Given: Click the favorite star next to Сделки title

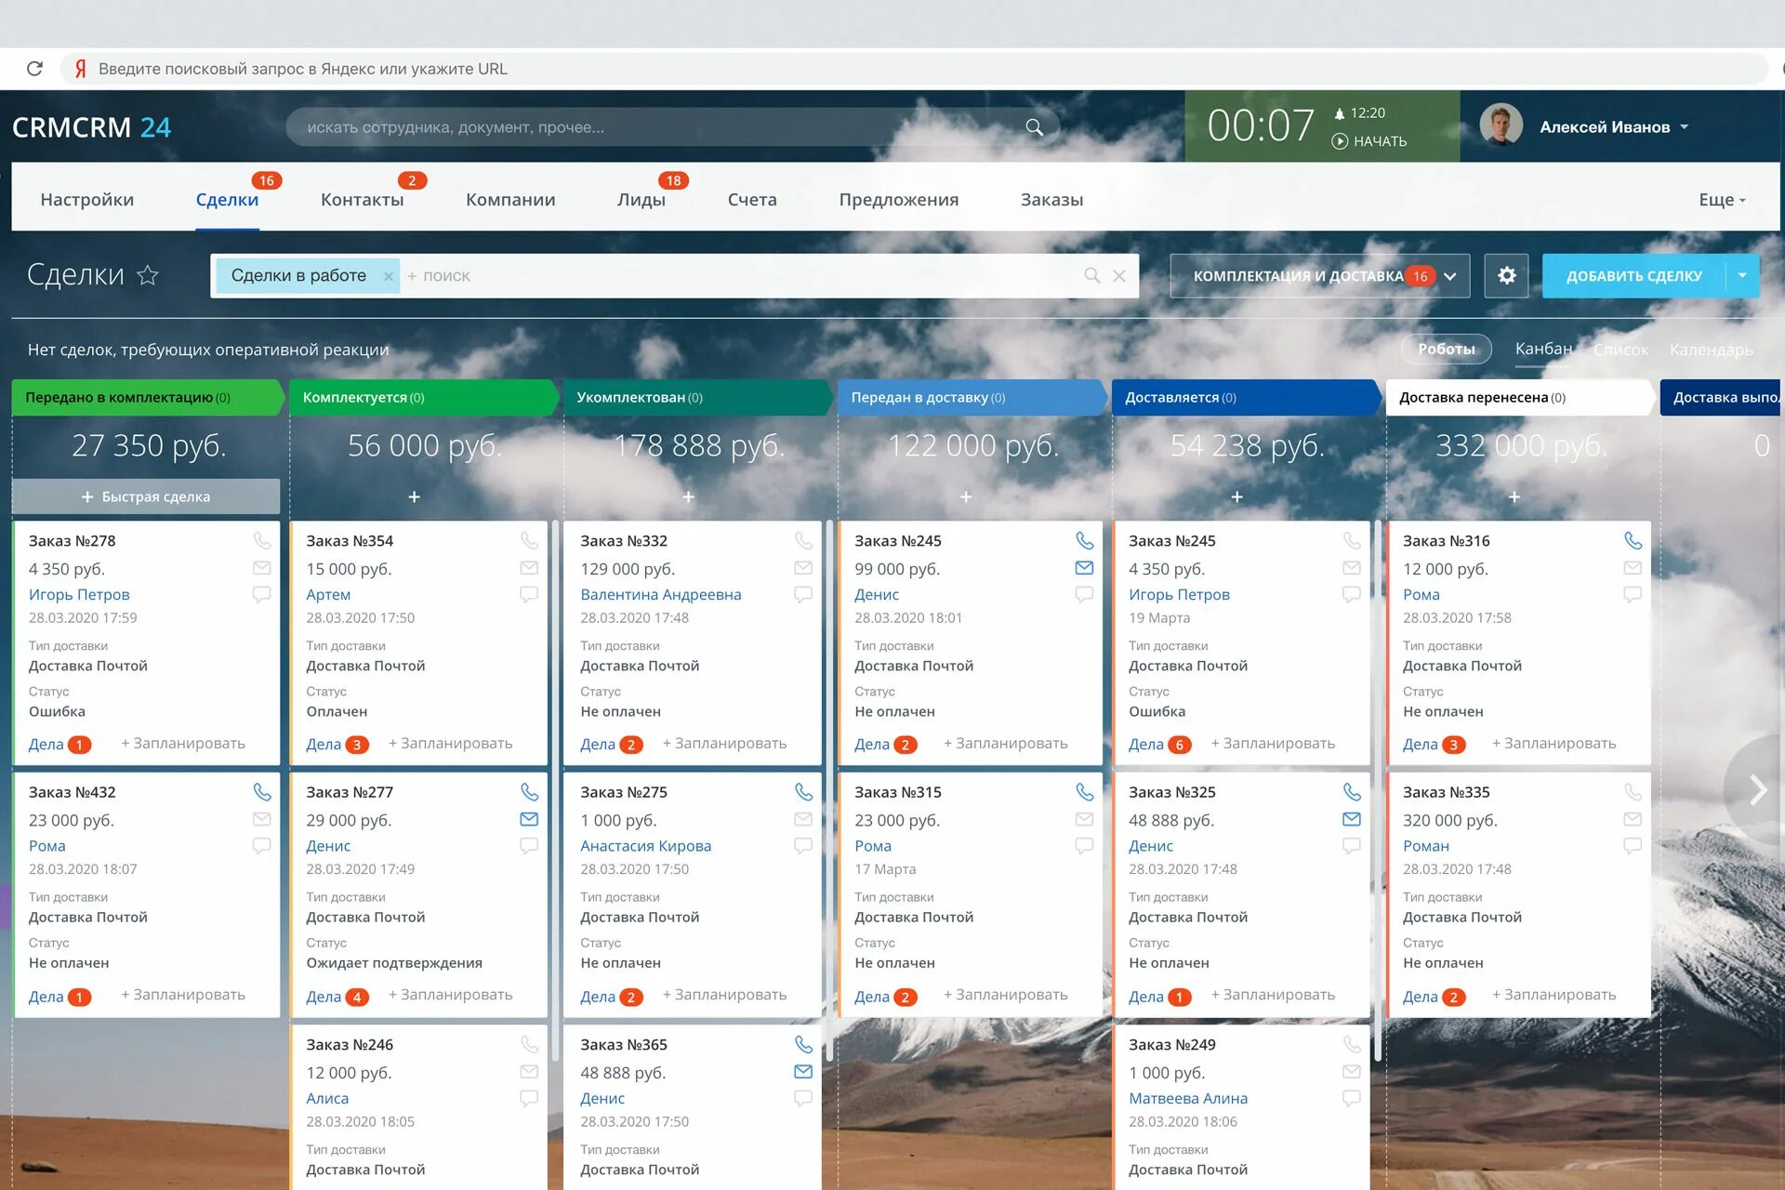Looking at the screenshot, I should point(148,275).
